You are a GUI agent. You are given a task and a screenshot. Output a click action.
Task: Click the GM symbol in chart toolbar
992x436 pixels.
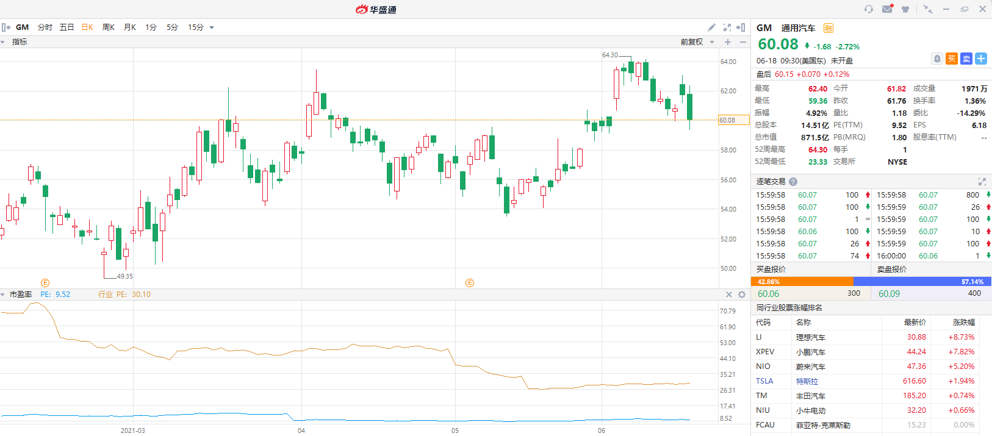(23, 27)
